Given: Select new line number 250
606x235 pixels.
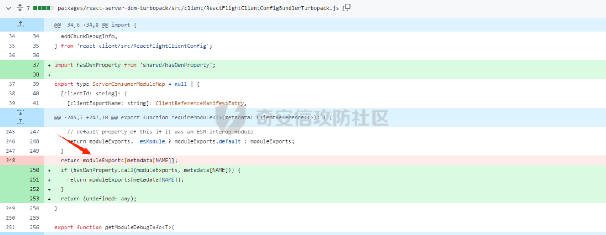Looking at the screenshot, I should point(35,170).
